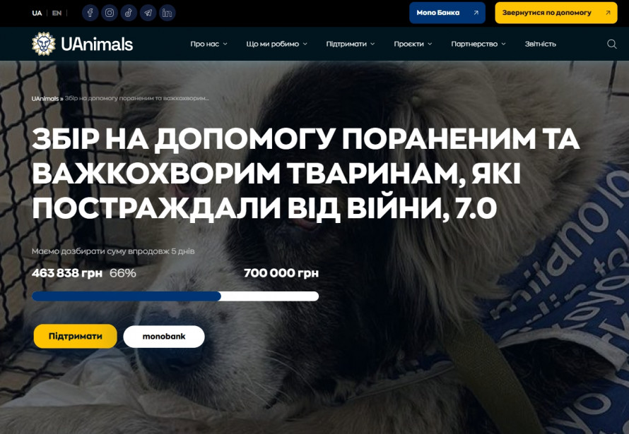Switch site language to EN
629x434 pixels.
(57, 13)
